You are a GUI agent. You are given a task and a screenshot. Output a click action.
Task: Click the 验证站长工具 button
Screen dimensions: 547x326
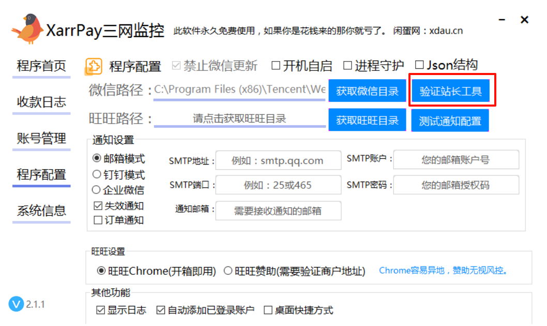point(450,91)
